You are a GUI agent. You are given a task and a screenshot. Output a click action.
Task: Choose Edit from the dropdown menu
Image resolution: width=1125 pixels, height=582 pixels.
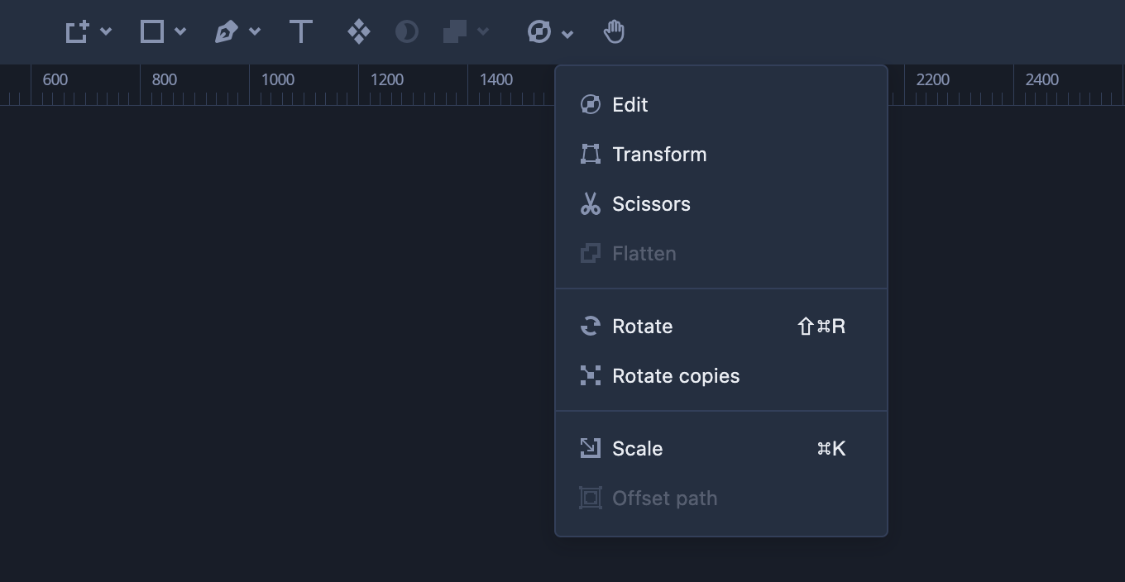click(721, 105)
